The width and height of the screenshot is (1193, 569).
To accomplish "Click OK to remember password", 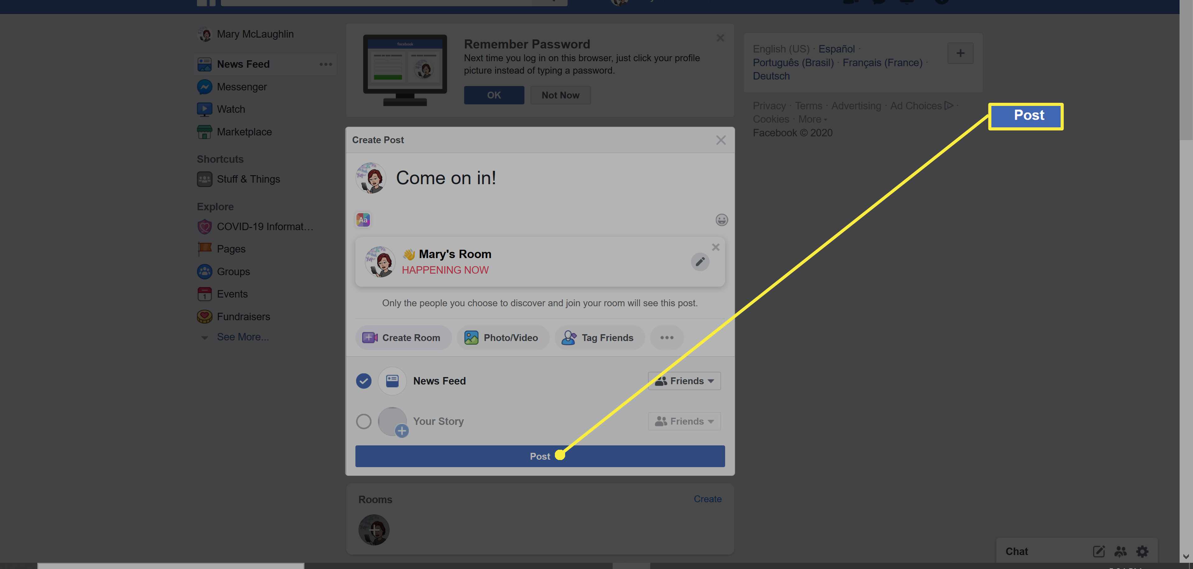I will pyautogui.click(x=494, y=95).
